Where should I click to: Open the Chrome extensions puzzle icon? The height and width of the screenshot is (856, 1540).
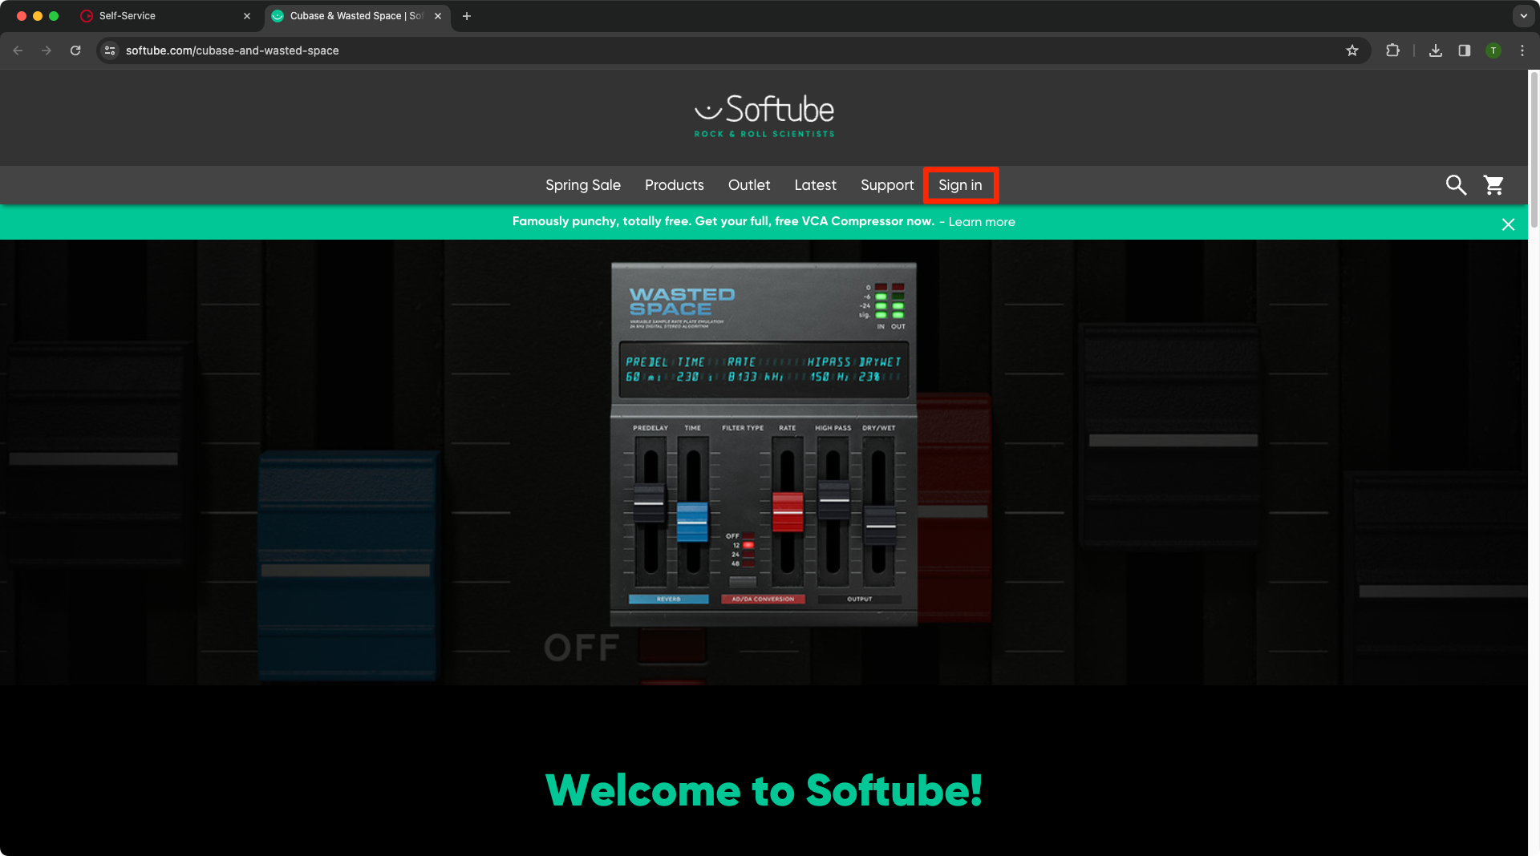click(x=1392, y=50)
